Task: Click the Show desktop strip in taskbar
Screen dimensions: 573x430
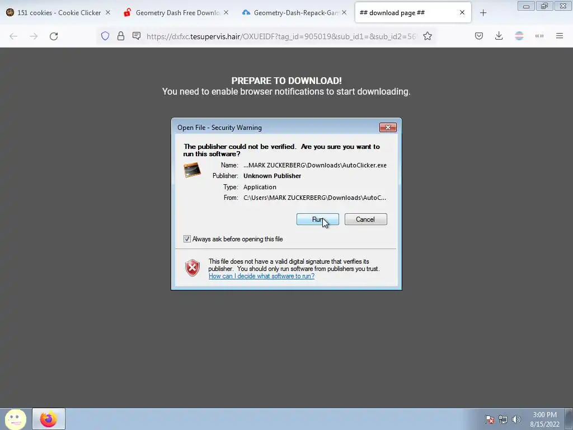Action: click(569, 419)
